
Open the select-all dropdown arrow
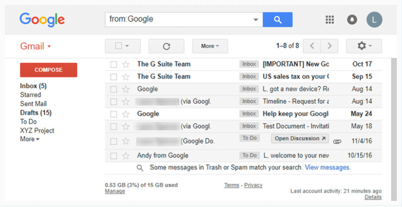coord(127,46)
